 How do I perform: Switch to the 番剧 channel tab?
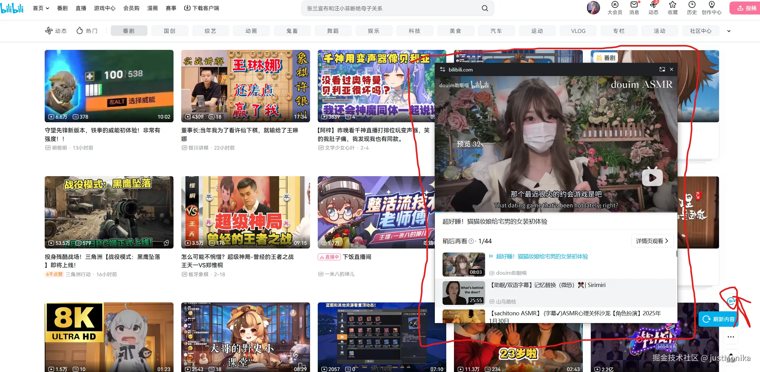coord(129,30)
